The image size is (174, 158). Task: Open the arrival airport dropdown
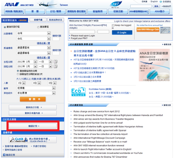[x=34, y=53]
